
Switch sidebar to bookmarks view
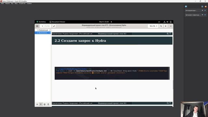click(48, 104)
